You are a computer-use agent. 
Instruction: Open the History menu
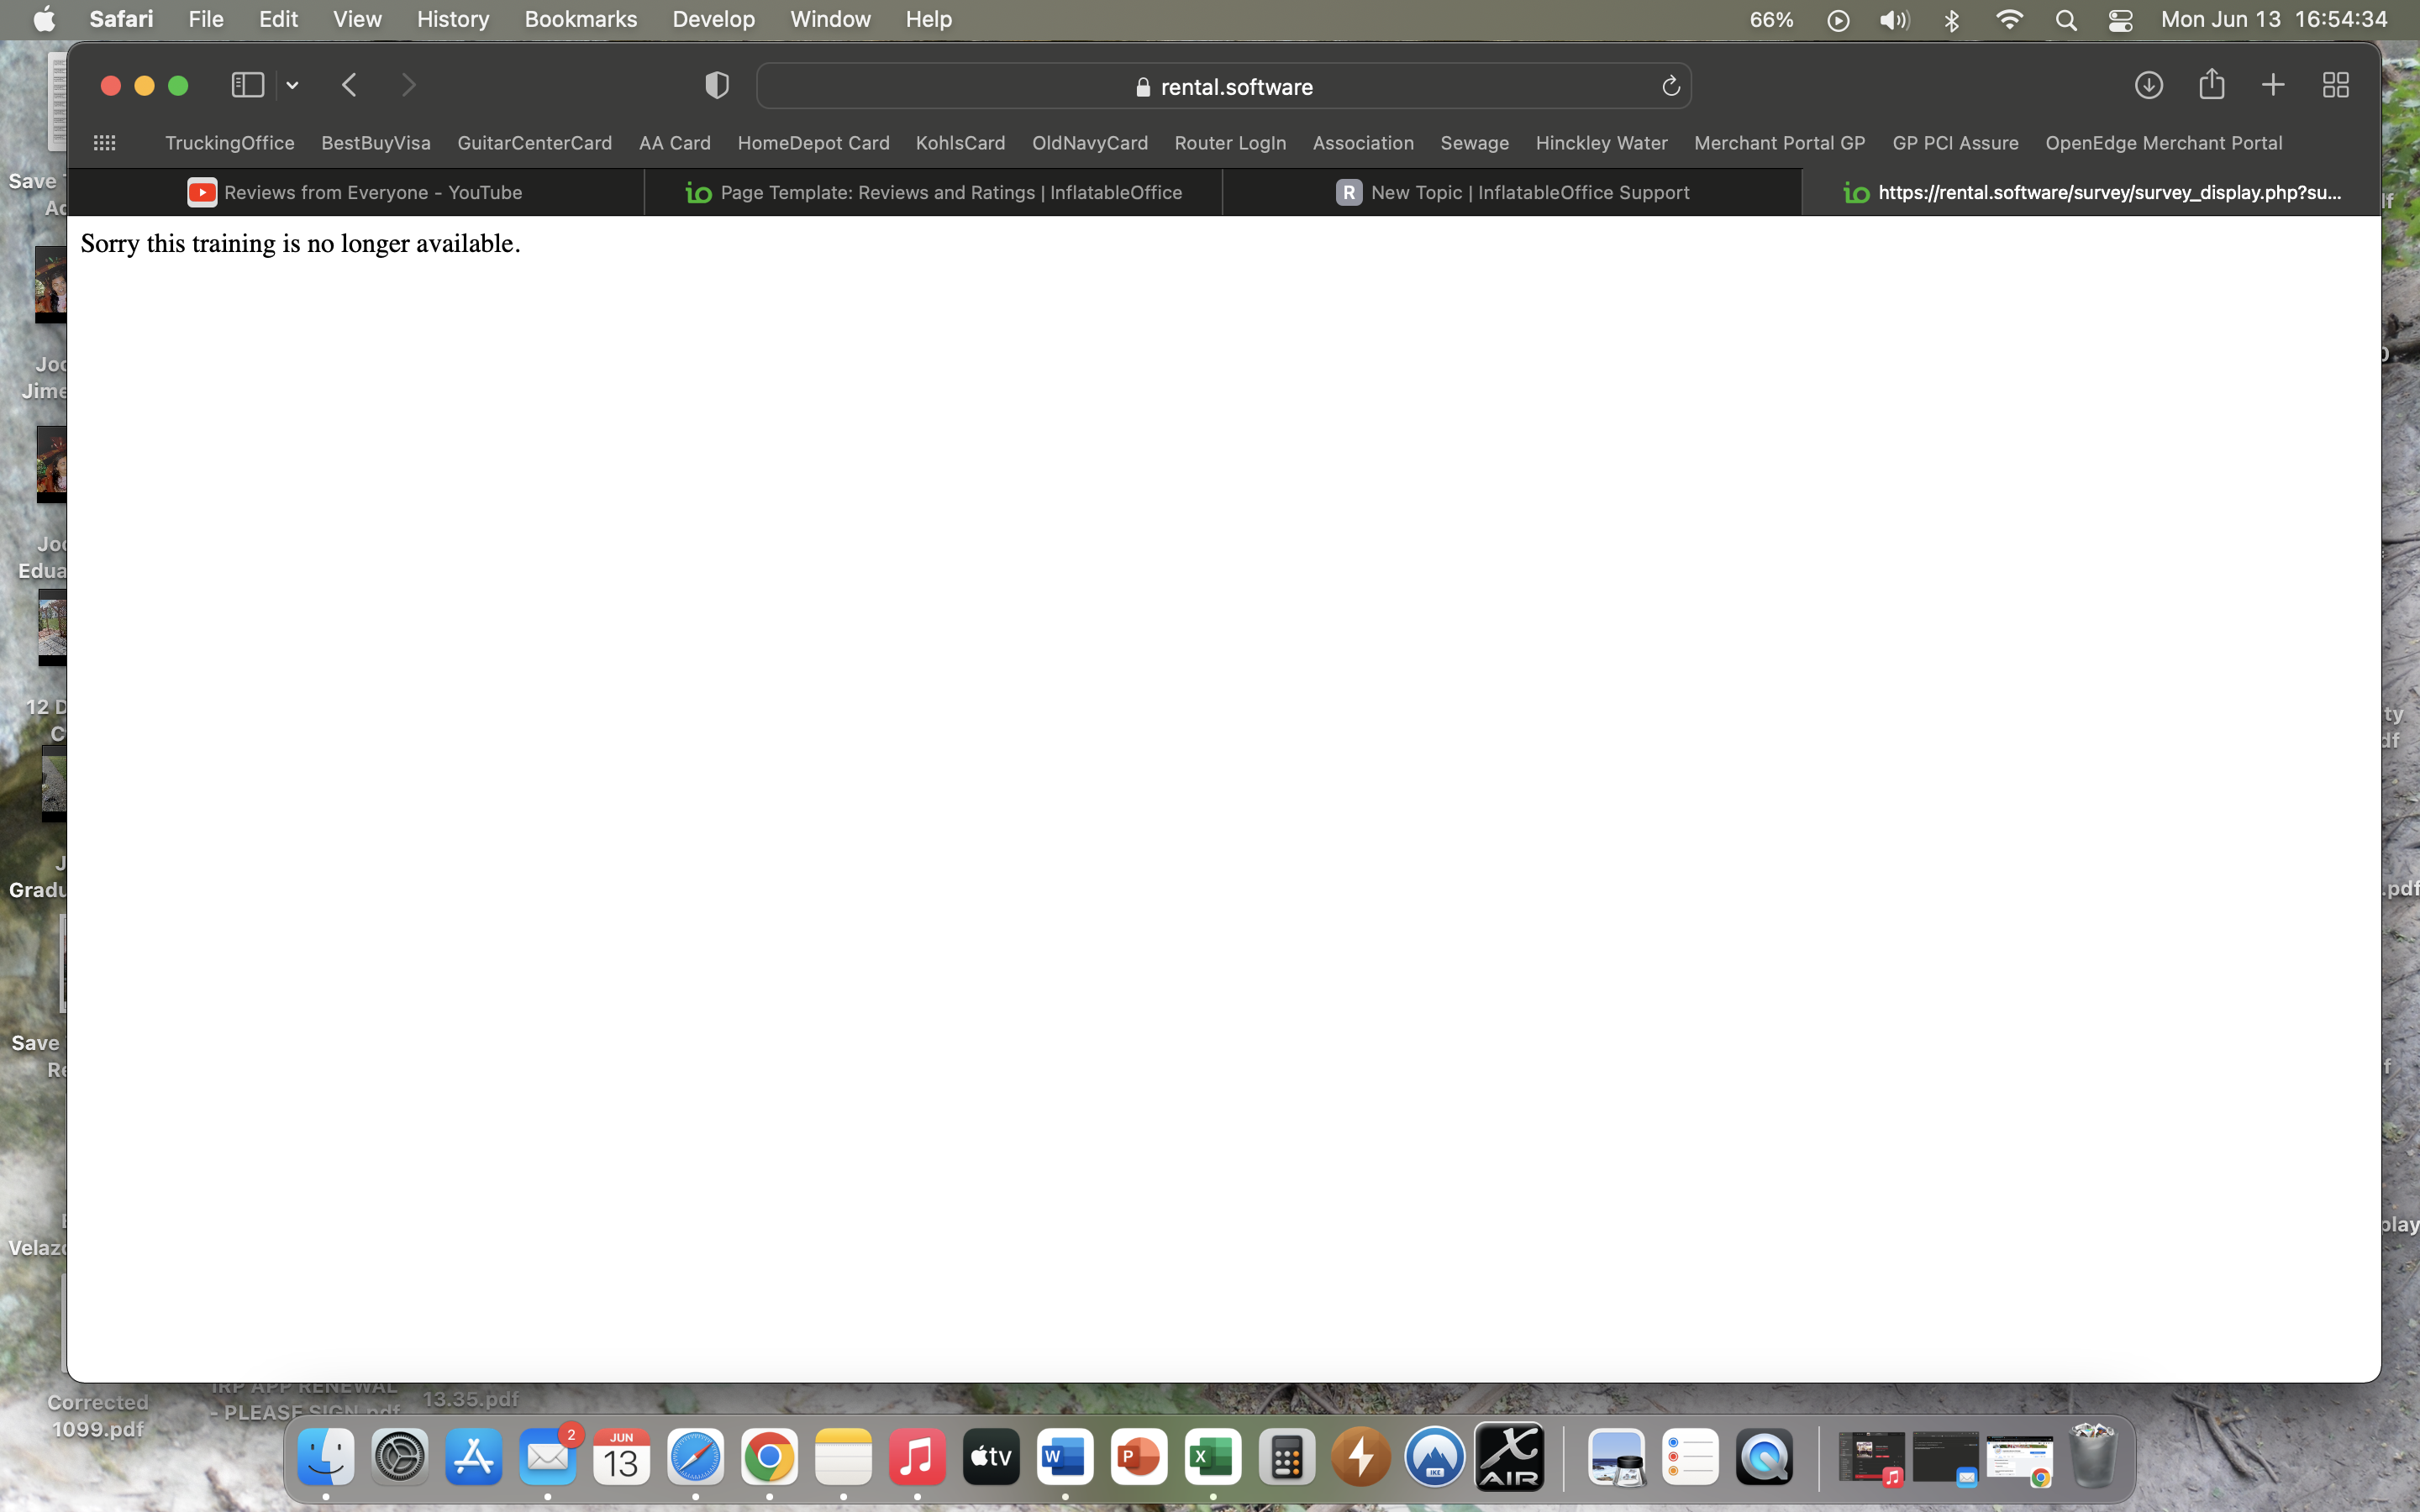click(x=452, y=19)
